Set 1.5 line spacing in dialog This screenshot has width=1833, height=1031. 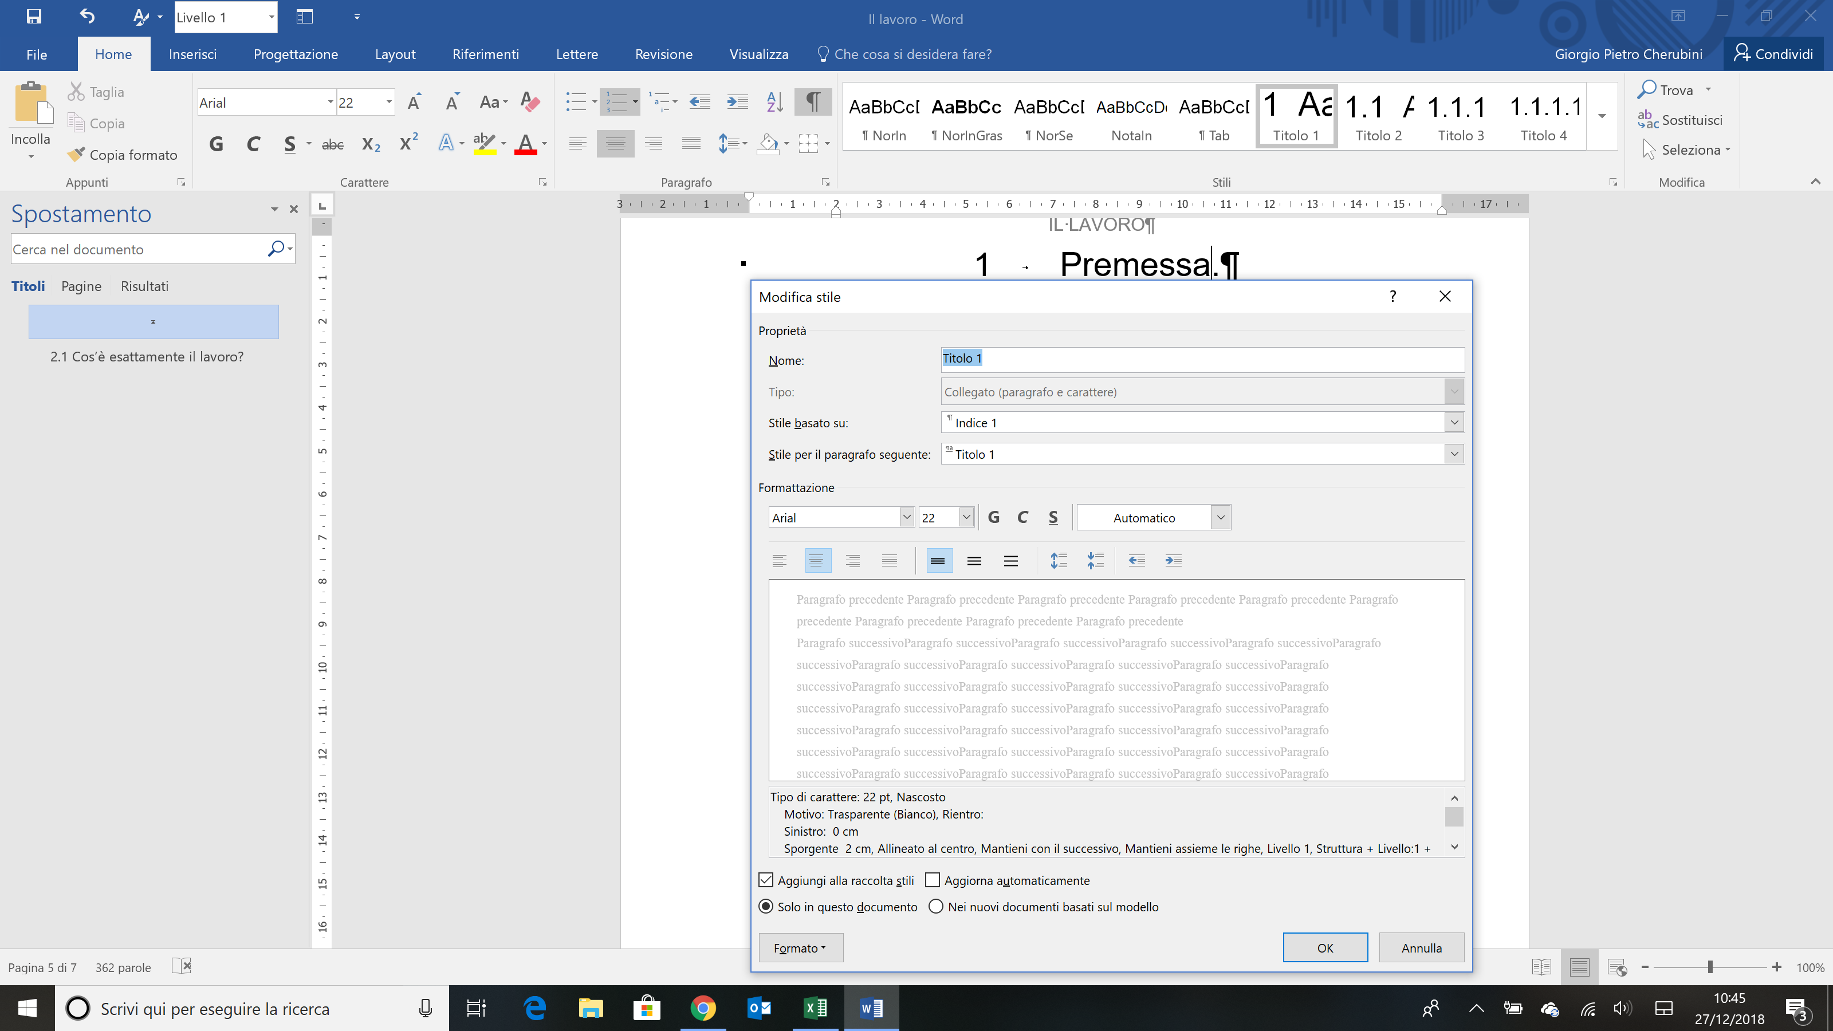pos(974,561)
